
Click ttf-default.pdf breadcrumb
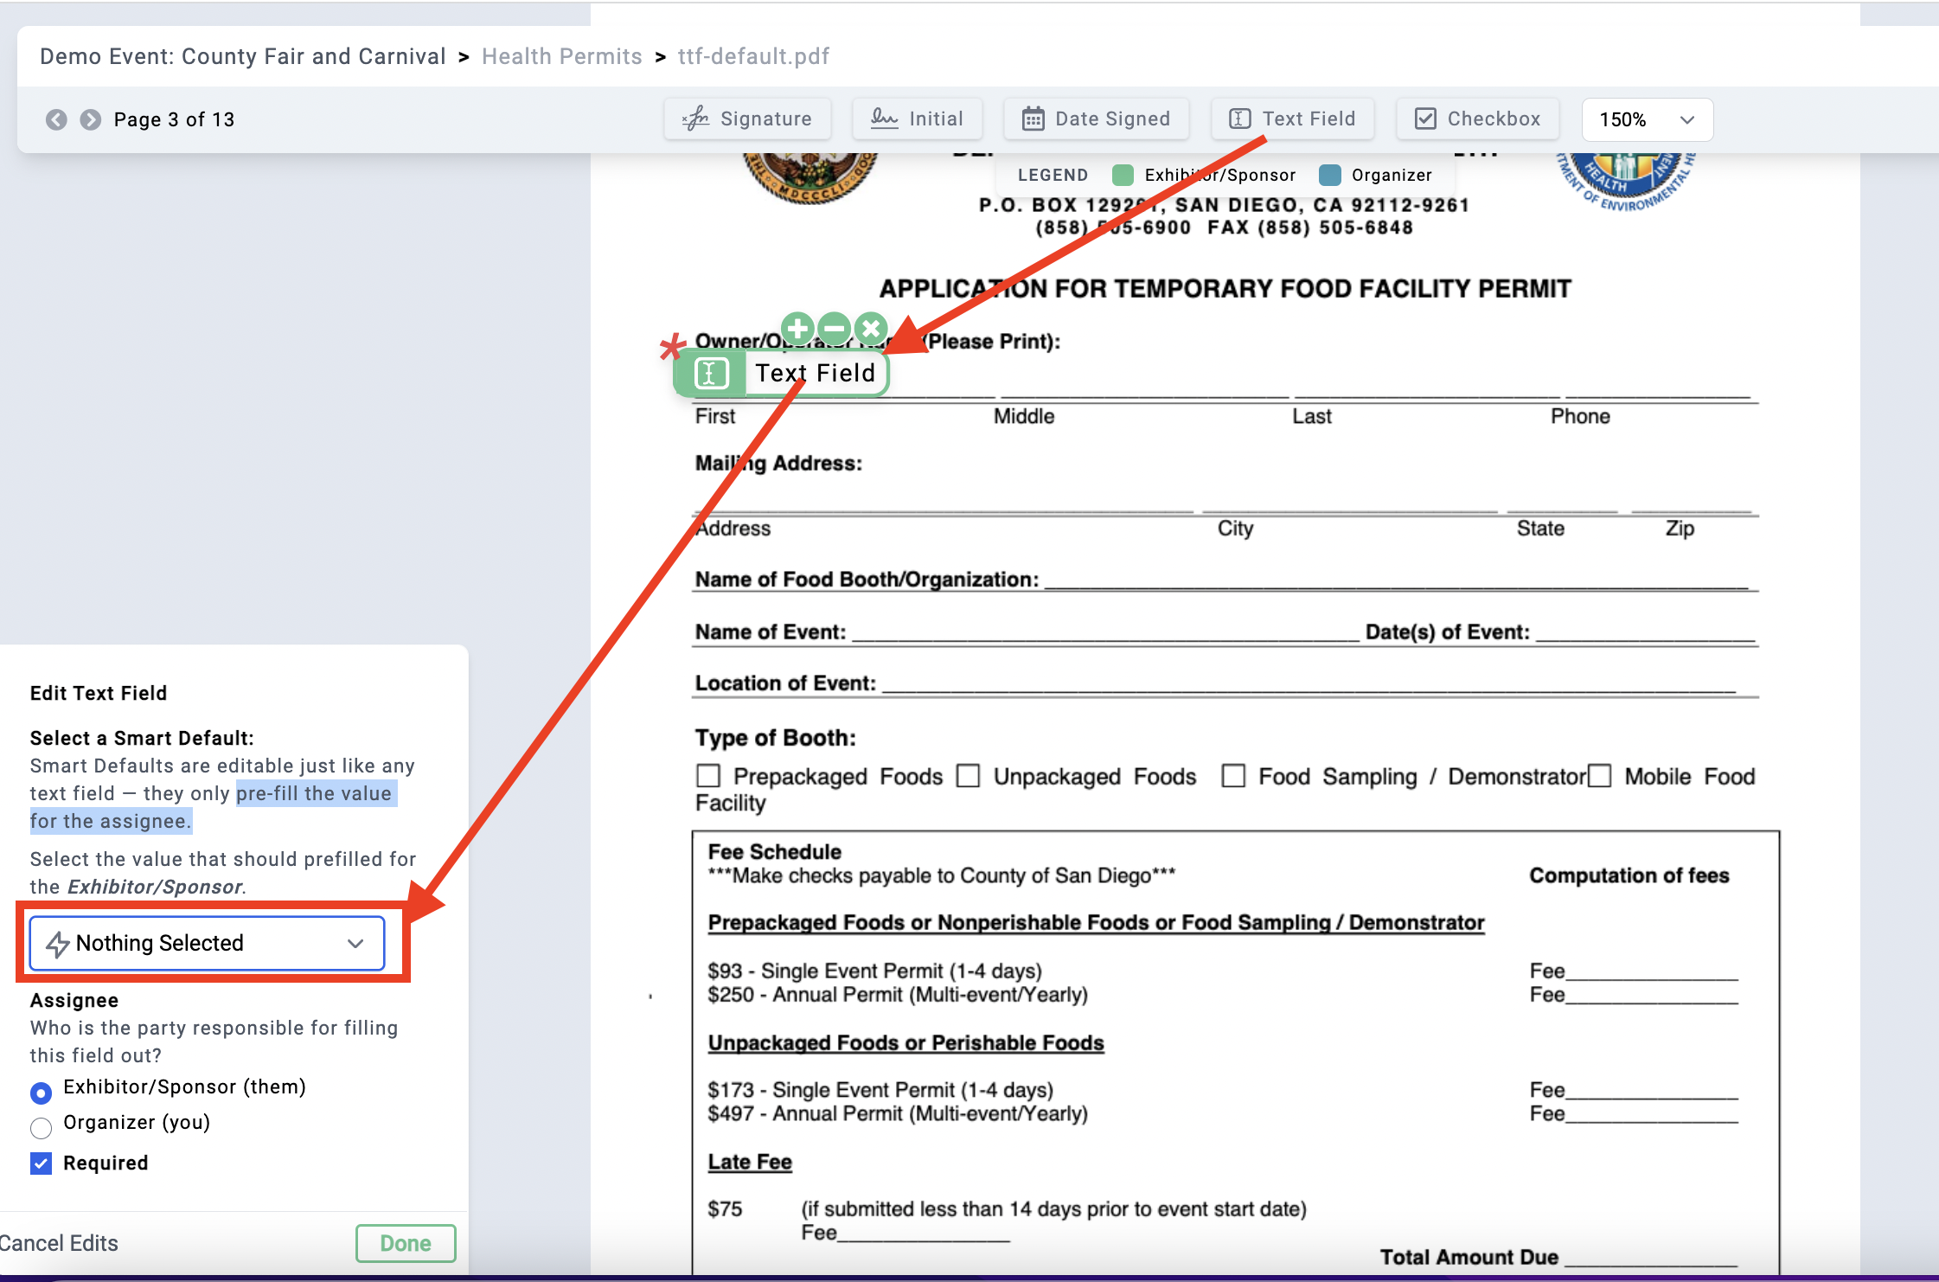point(753,56)
